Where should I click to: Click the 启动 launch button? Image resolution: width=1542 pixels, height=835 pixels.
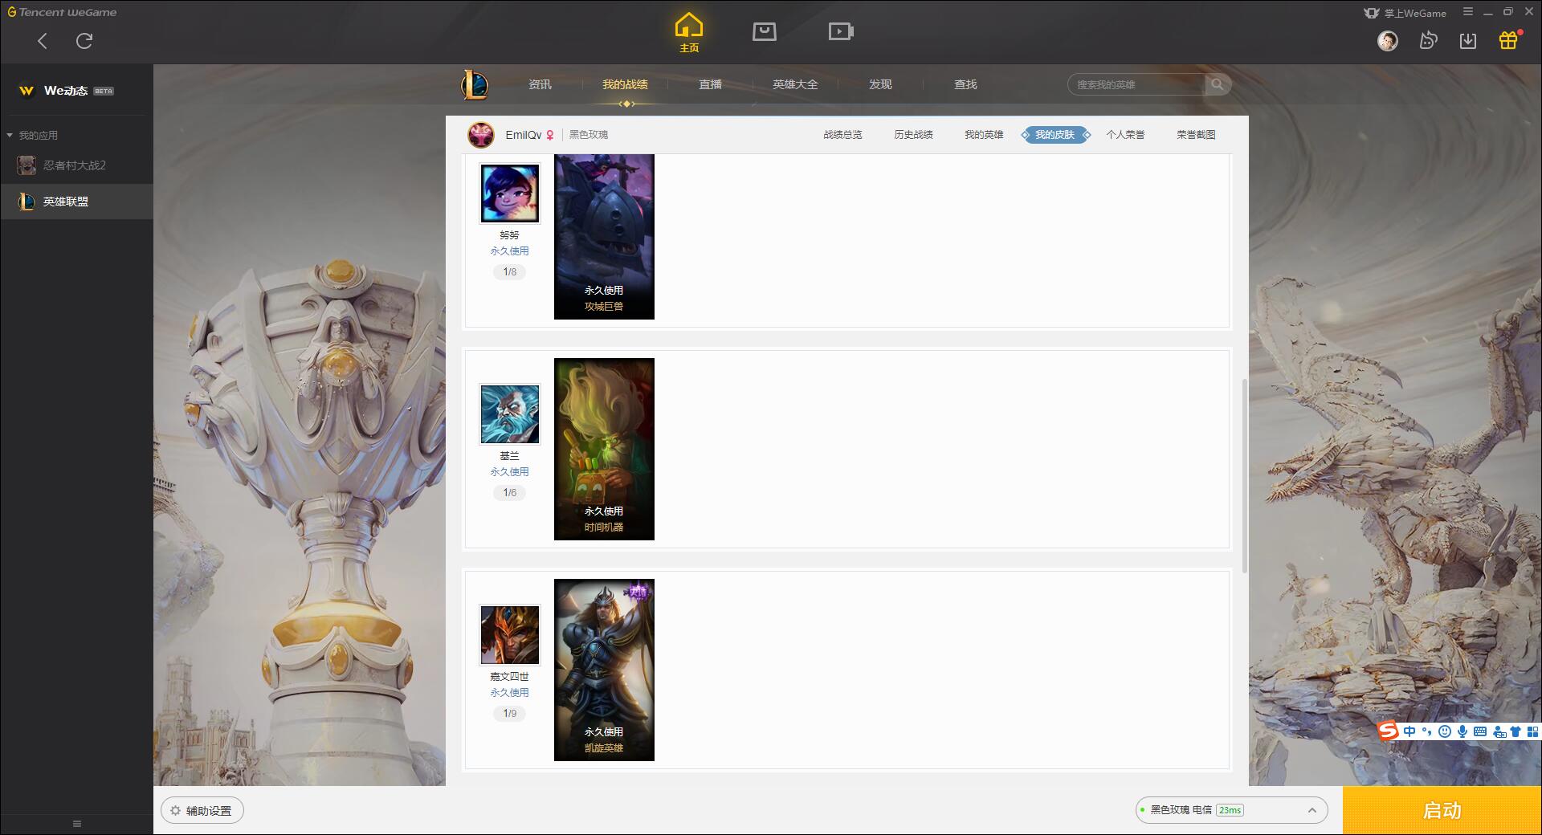[1442, 810]
